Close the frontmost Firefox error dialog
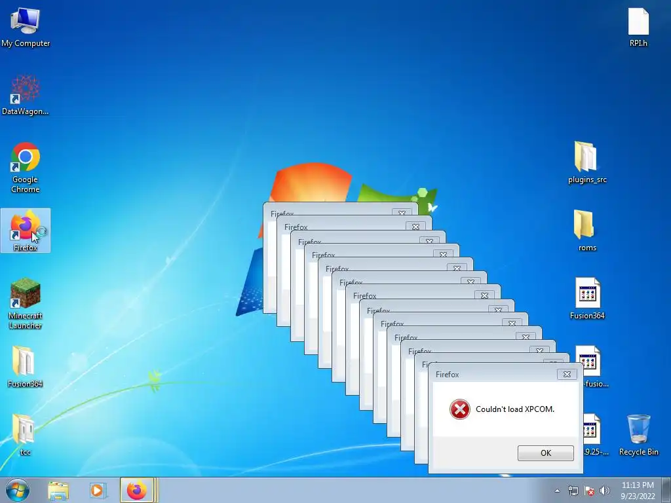The height and width of the screenshot is (503, 671). point(567,374)
